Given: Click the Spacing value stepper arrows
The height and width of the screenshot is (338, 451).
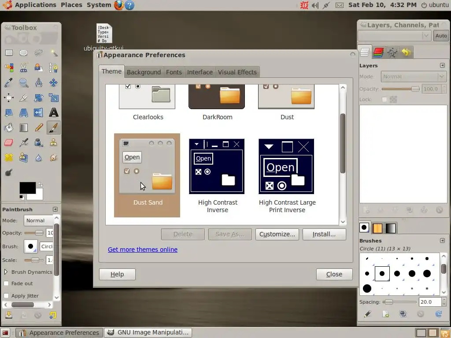Looking at the screenshot, I should (x=444, y=302).
